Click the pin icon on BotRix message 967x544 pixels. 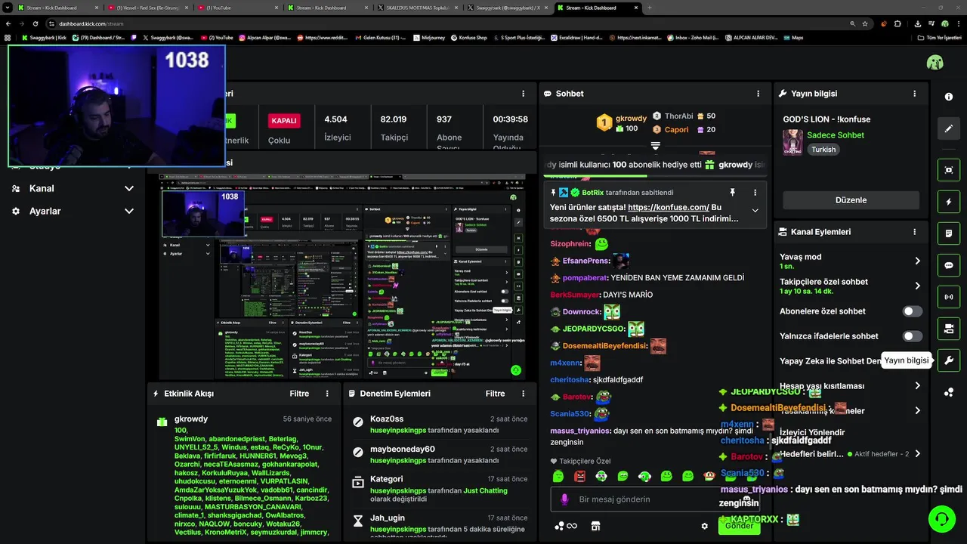click(732, 193)
